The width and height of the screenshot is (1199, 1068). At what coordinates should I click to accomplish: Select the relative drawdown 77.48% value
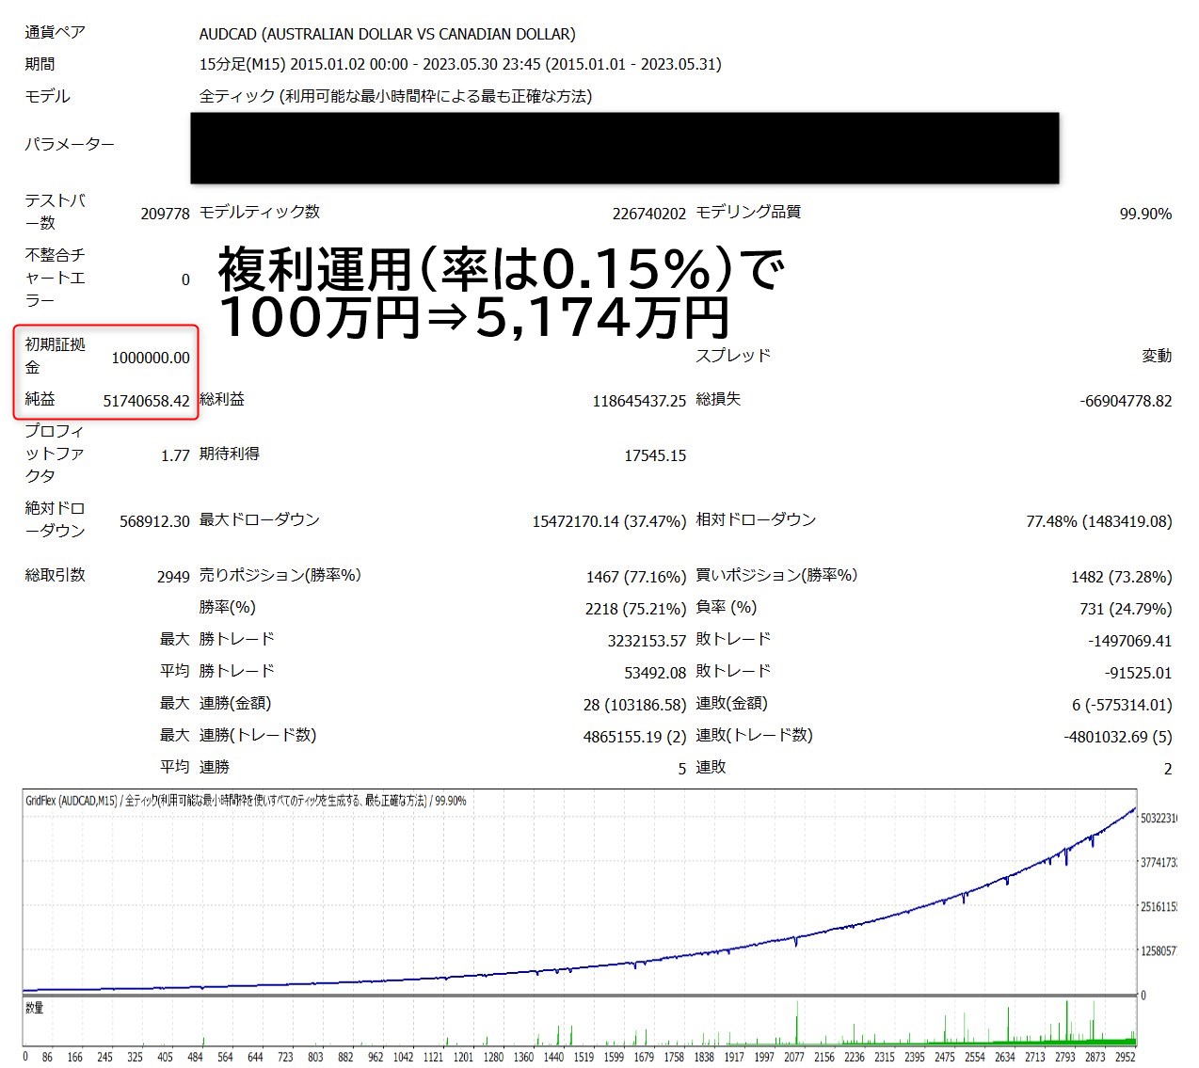(1099, 521)
